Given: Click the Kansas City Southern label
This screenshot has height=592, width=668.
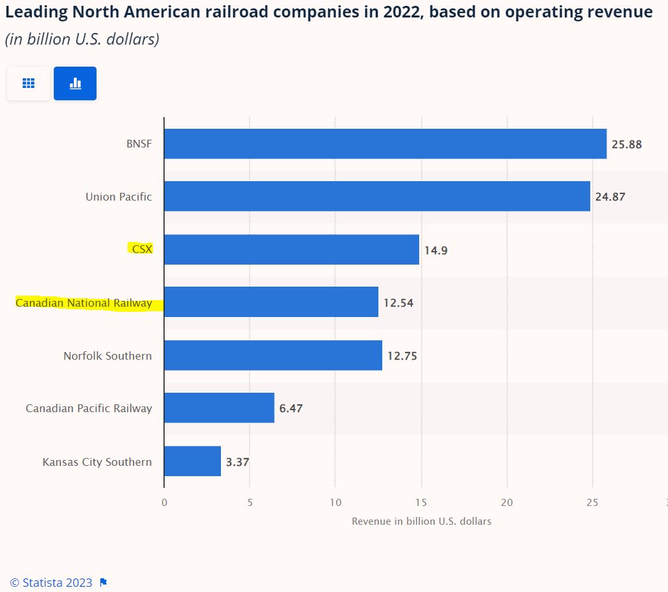Looking at the screenshot, I should [97, 462].
